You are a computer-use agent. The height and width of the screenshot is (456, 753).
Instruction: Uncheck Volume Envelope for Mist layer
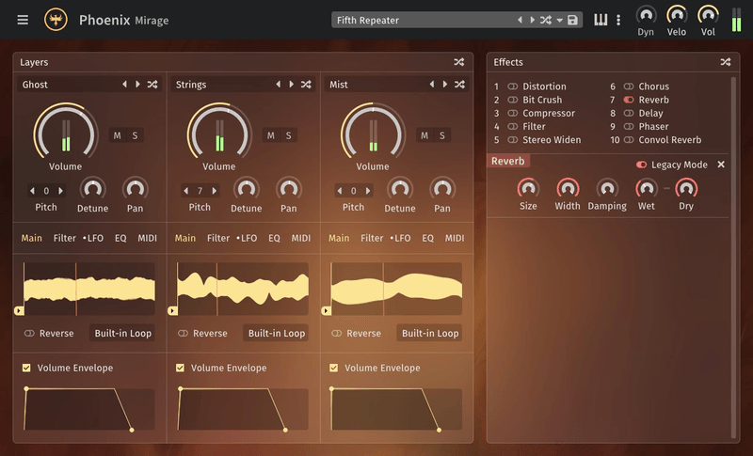[334, 368]
